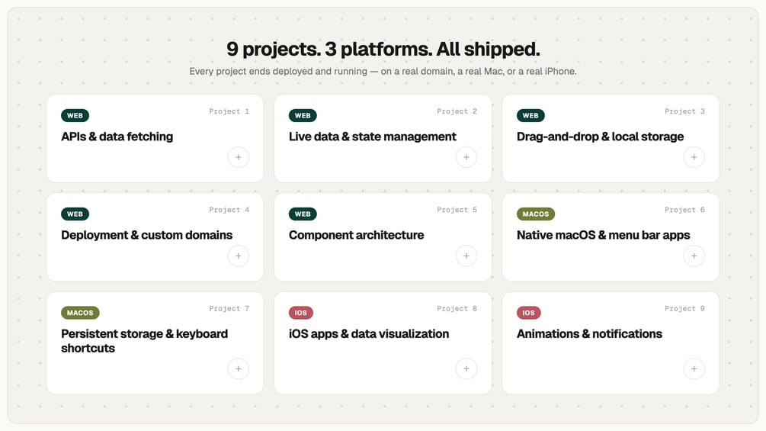Expand Drag-and-drop & local storage plus icon
The width and height of the screenshot is (766, 431).
(x=694, y=157)
